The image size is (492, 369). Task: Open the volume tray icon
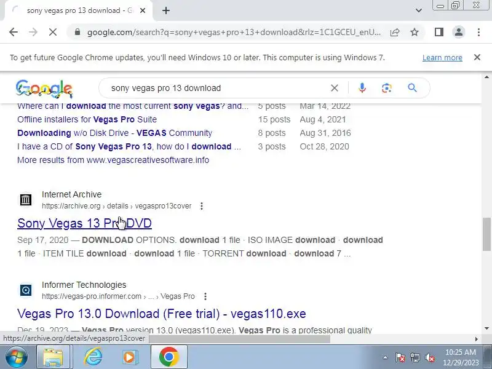coord(430,357)
